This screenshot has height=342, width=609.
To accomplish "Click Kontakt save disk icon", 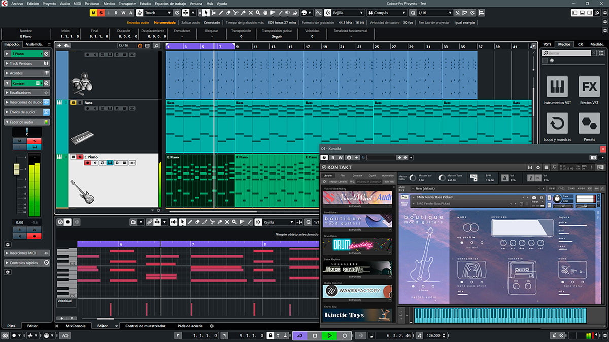I will tap(530, 167).
